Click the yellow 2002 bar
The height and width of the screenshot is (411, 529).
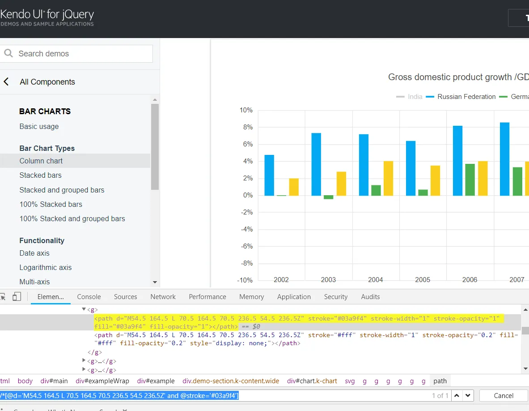294,187
